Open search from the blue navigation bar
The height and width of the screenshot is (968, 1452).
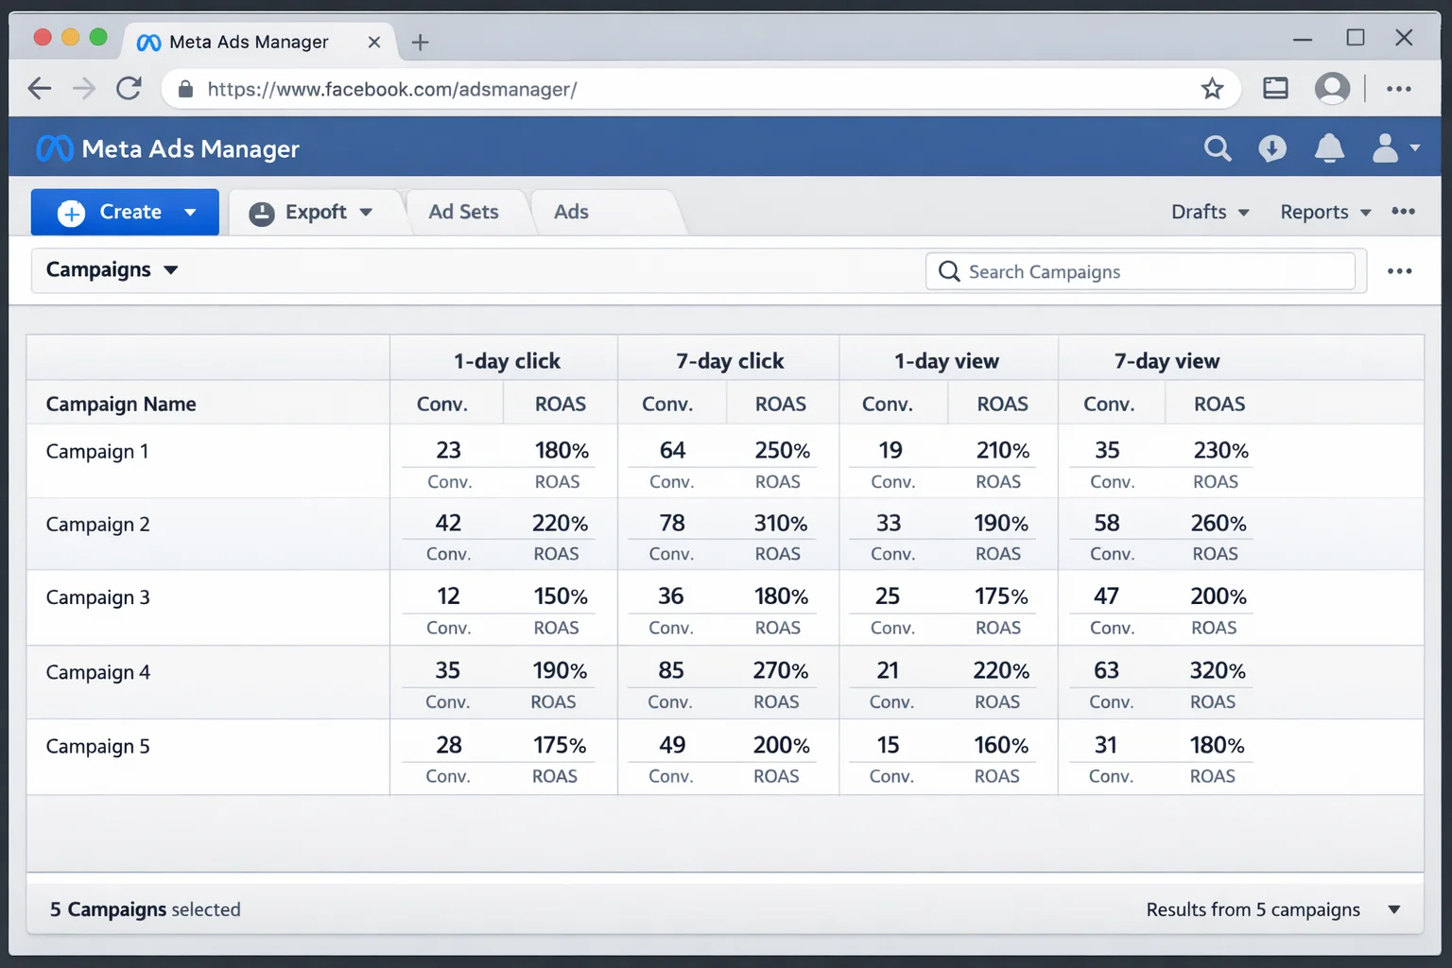[1218, 148]
